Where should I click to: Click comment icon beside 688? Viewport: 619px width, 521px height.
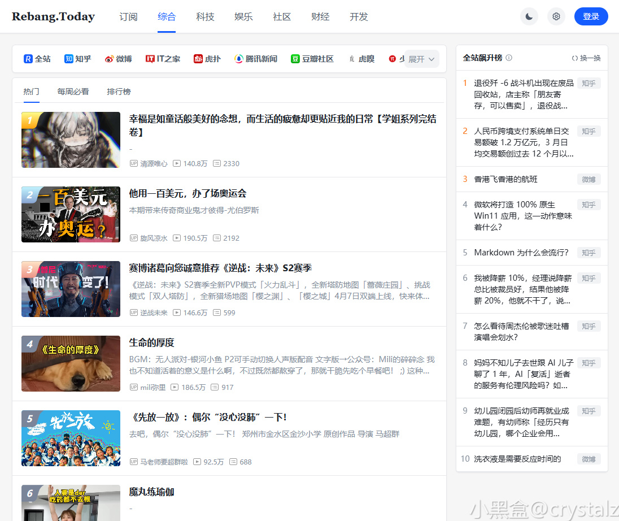tap(233, 462)
